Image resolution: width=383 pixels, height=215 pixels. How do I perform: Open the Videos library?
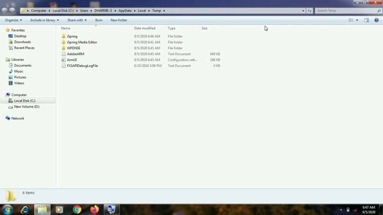(x=19, y=83)
